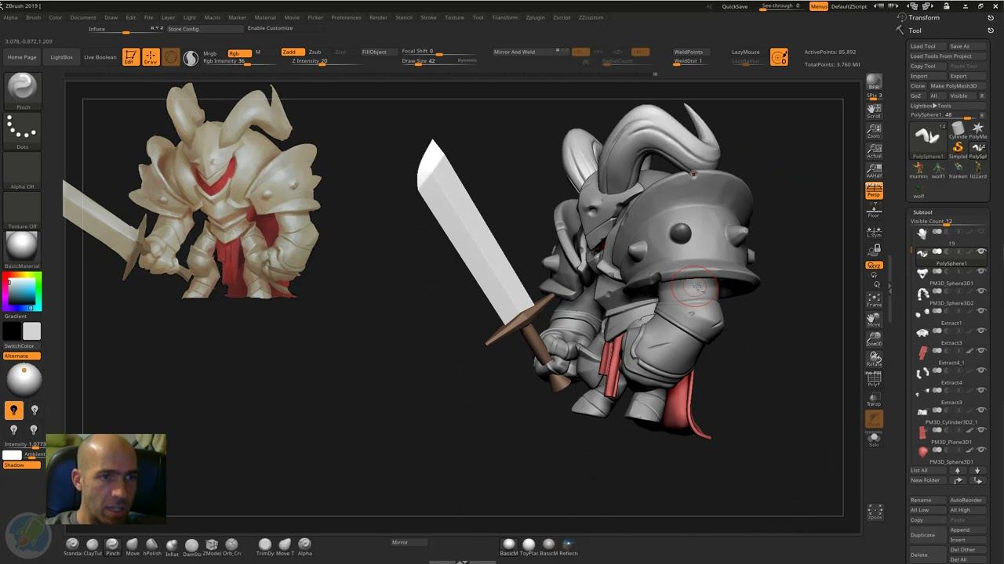The height and width of the screenshot is (564, 1004).
Task: Open the Texture Off selector
Action: (22, 210)
